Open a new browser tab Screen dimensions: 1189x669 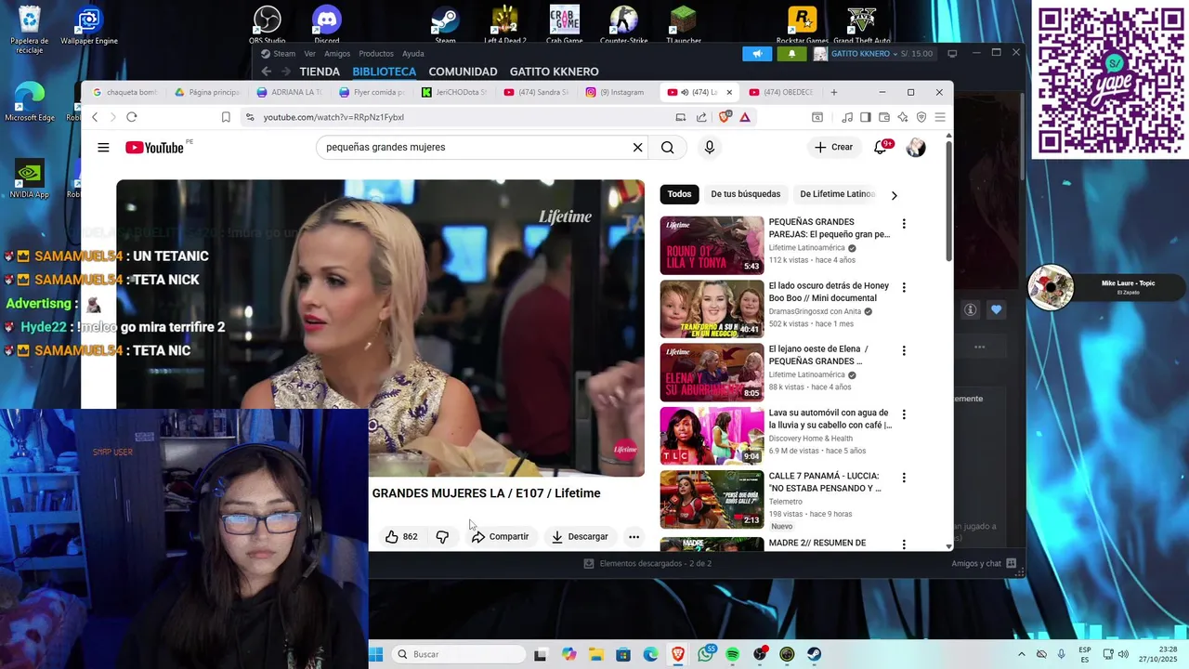coord(833,92)
